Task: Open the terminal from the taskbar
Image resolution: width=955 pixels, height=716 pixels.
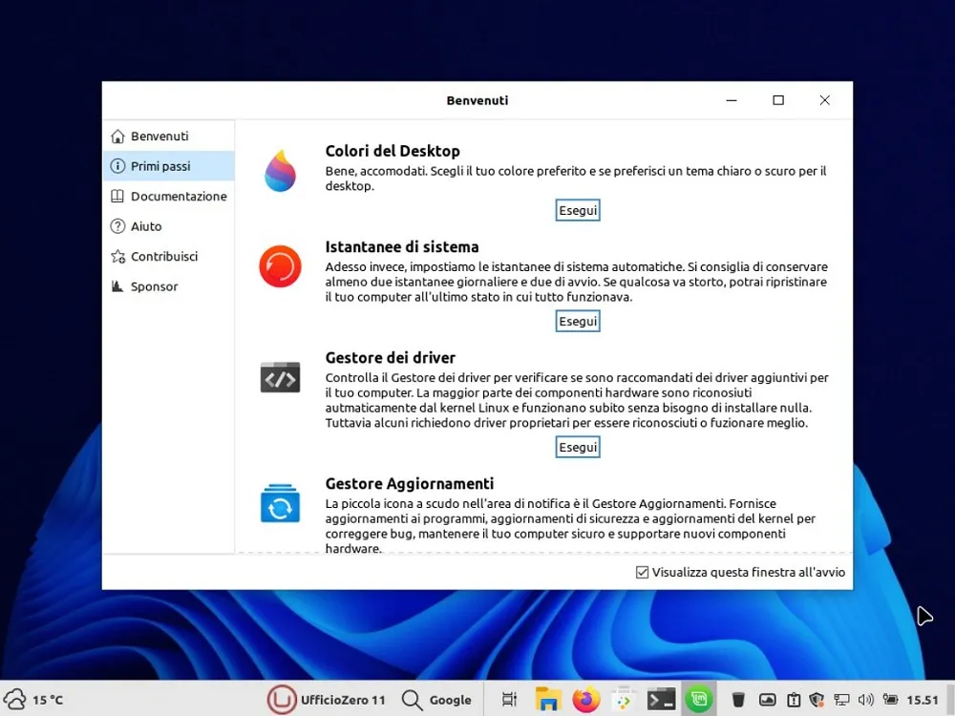Action: pos(661,700)
